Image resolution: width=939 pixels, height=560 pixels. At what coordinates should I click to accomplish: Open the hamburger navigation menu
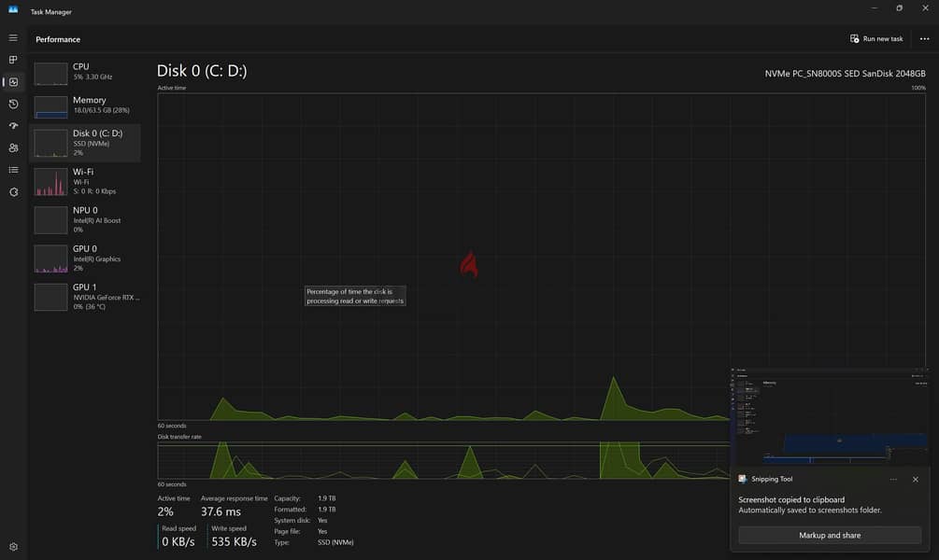(13, 37)
